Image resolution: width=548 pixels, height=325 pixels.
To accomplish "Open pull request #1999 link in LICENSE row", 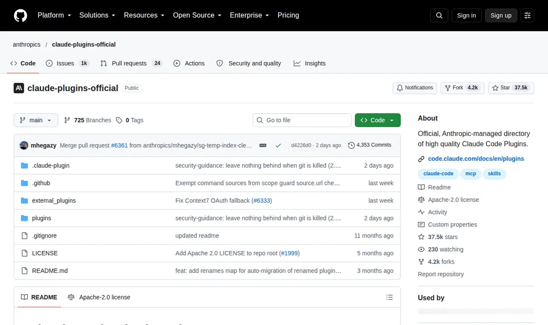I will coord(290,253).
